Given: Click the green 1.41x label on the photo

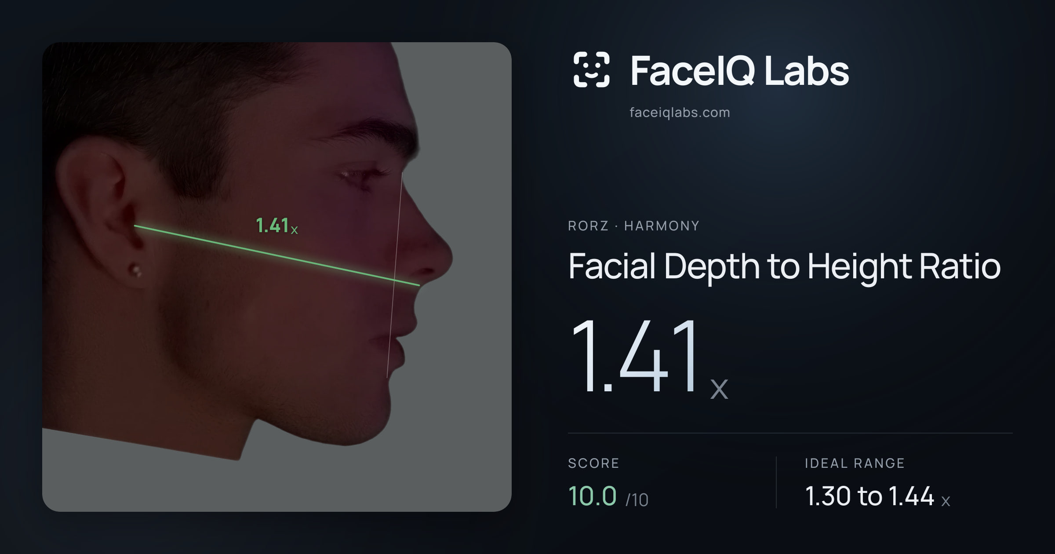Looking at the screenshot, I should pyautogui.click(x=277, y=226).
